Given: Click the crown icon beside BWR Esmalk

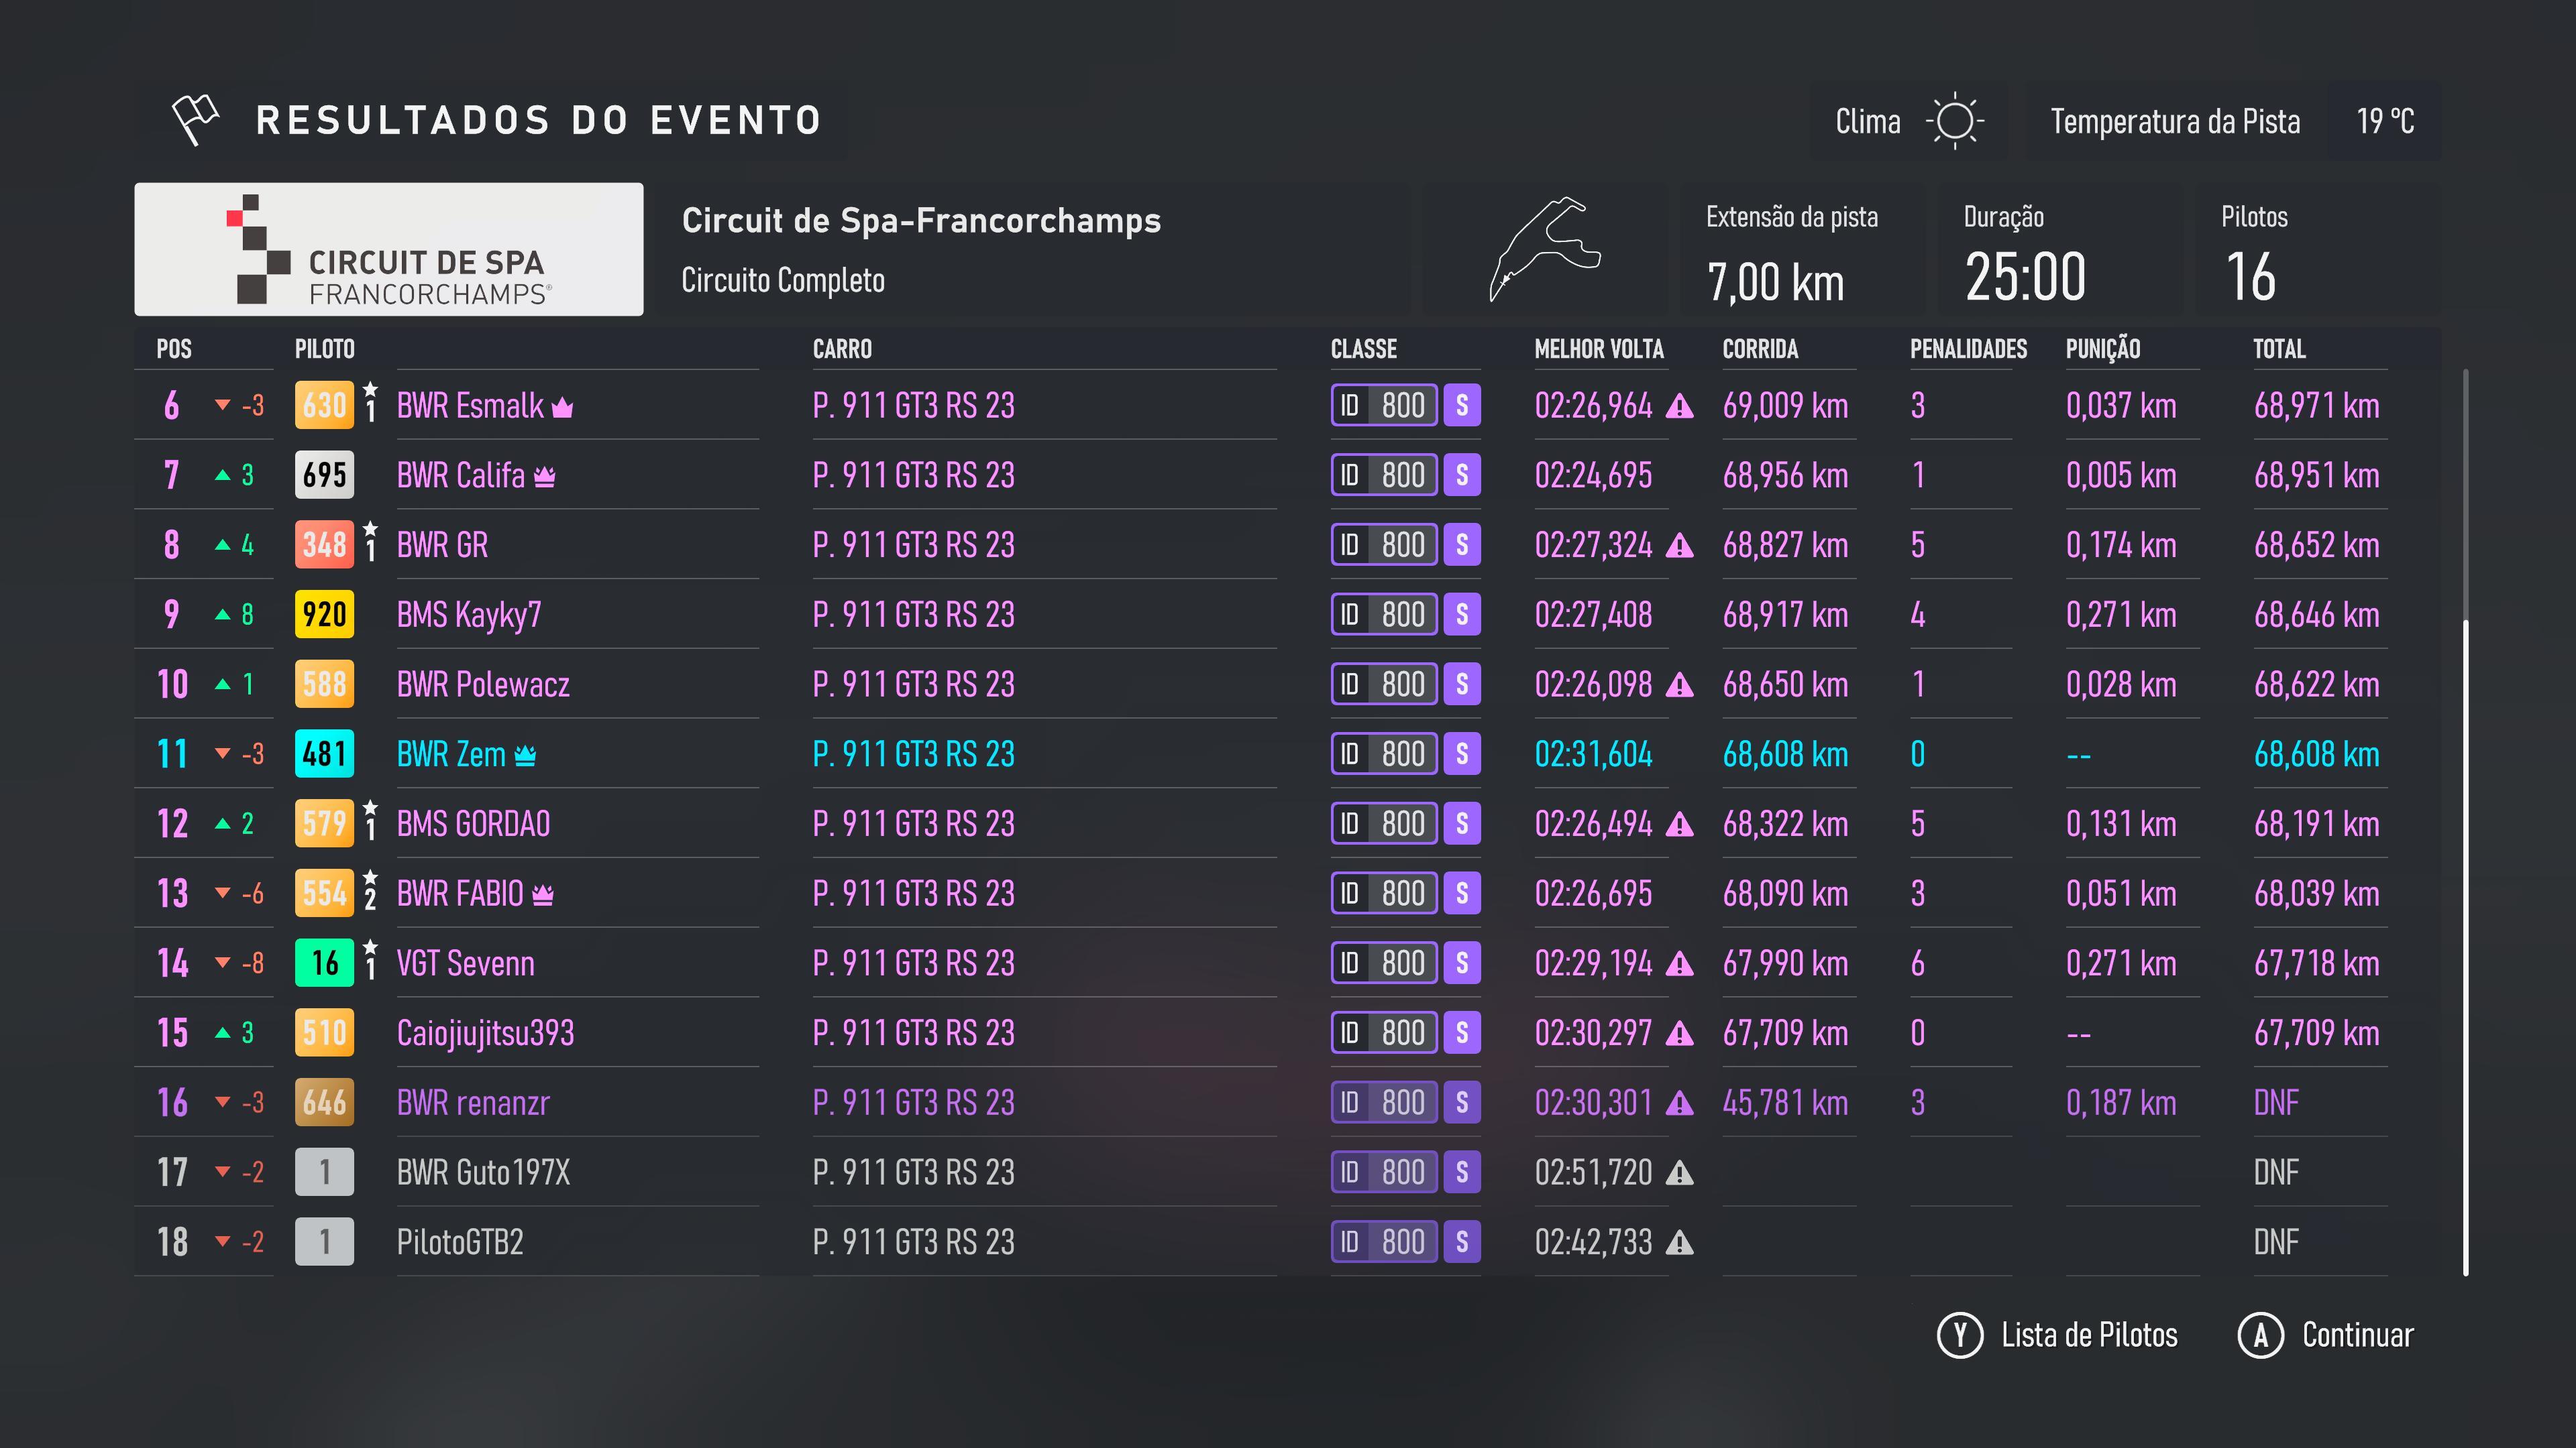Looking at the screenshot, I should pos(563,407).
